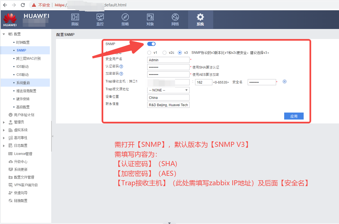Expand the 日志配置 tree node

(4, 146)
